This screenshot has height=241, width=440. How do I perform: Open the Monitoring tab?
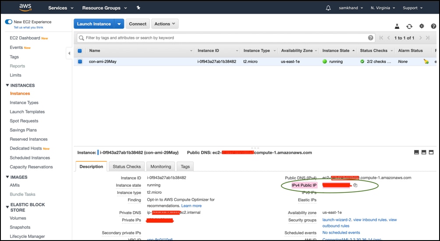pyautogui.click(x=161, y=167)
